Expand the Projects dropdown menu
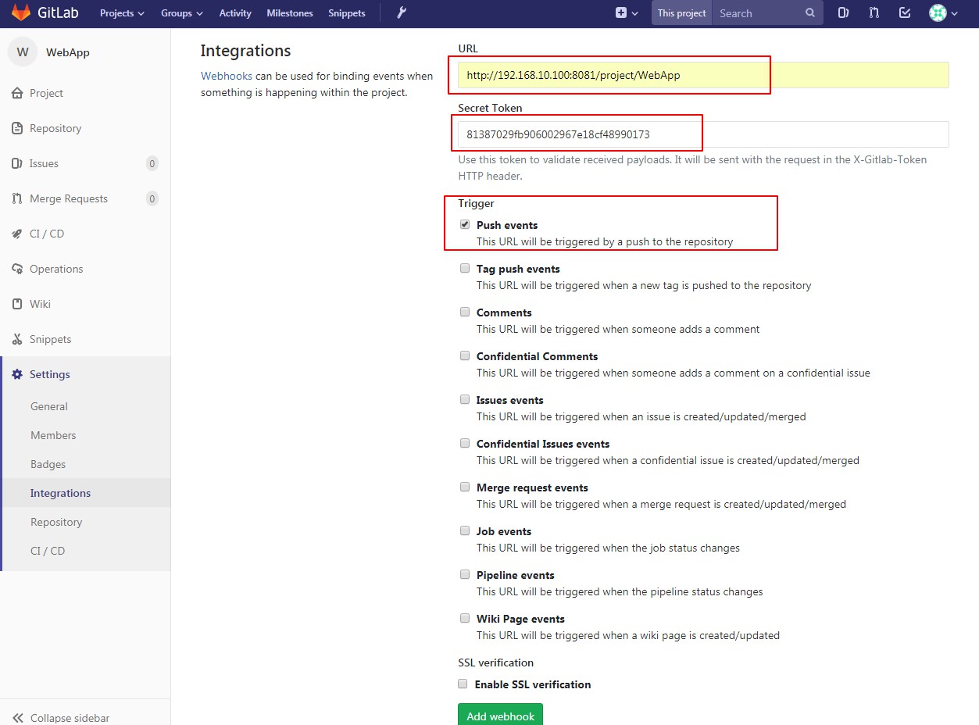 tap(122, 13)
